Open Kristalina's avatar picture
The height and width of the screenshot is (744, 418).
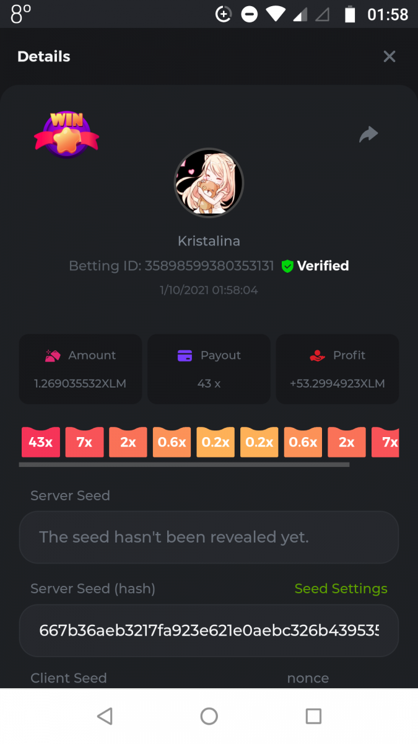click(209, 182)
